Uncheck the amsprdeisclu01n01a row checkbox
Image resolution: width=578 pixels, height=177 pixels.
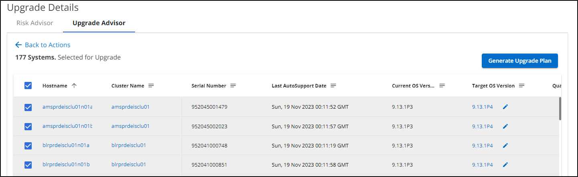point(28,107)
